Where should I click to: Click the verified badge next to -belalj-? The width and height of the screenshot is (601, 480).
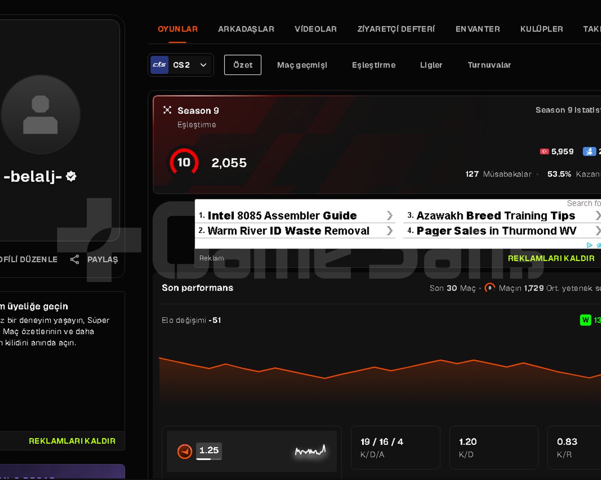71,176
